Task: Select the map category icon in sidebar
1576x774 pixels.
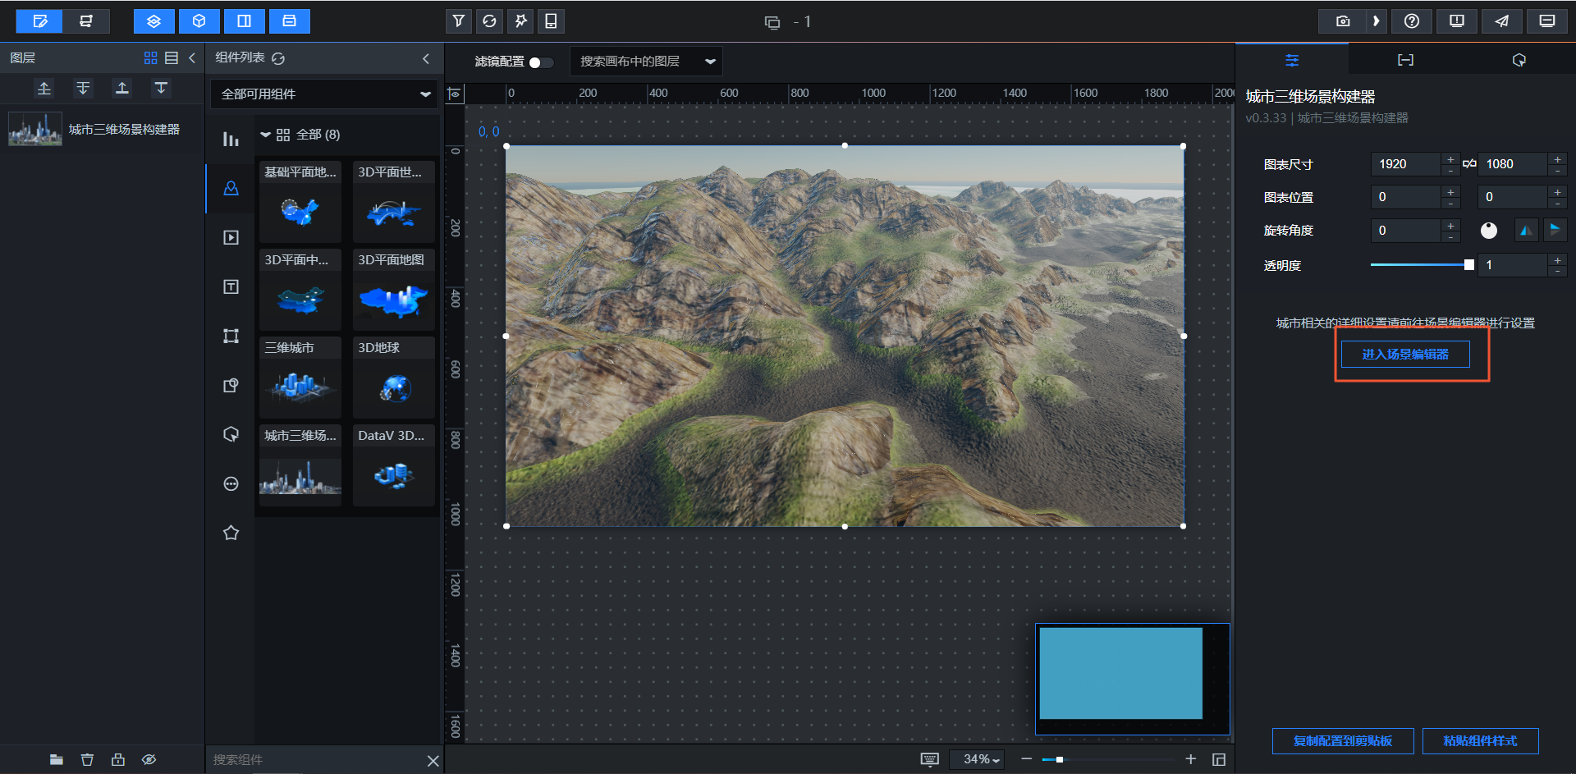Action: pos(231,189)
